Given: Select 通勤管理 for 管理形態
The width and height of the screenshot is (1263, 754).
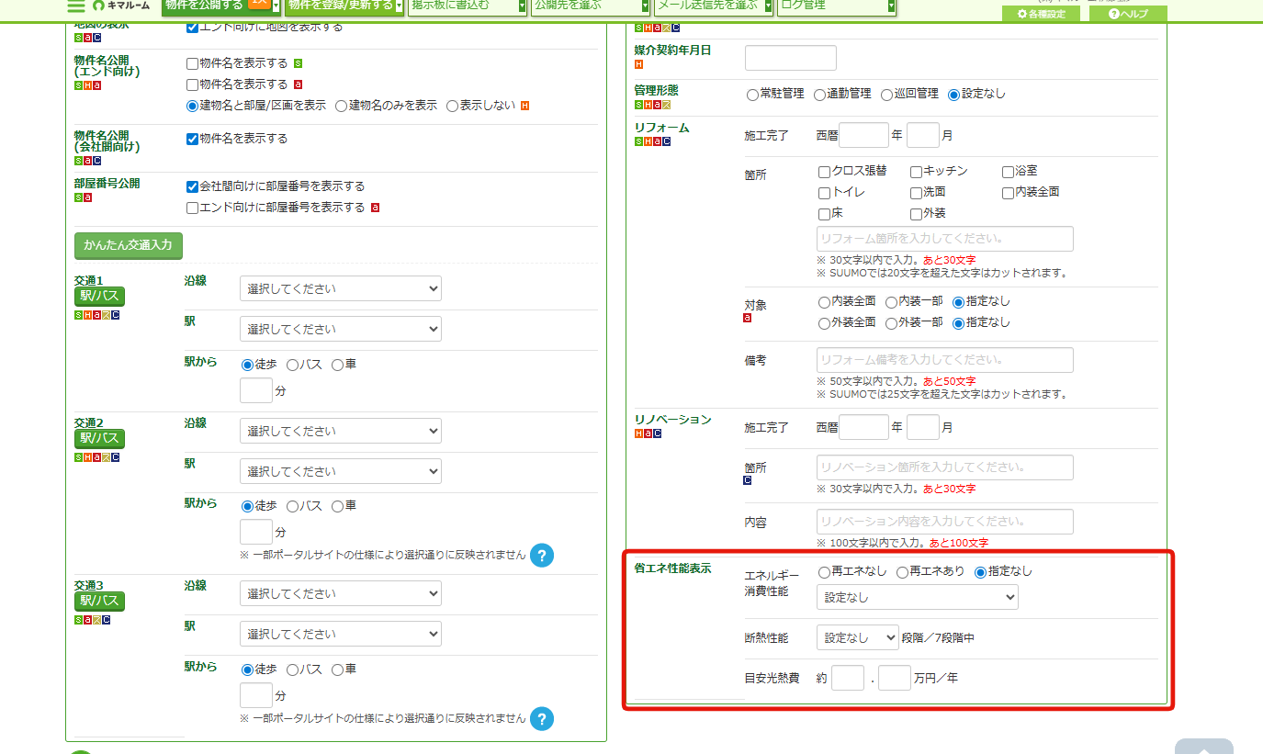Looking at the screenshot, I should [819, 95].
